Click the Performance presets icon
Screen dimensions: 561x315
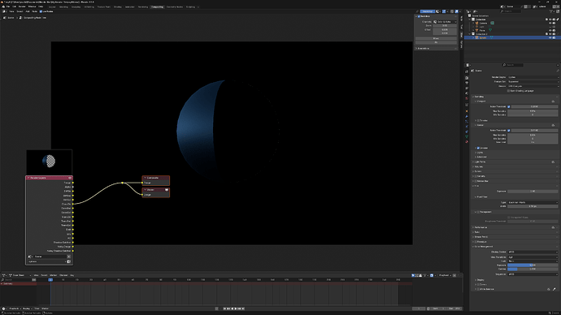click(553, 227)
